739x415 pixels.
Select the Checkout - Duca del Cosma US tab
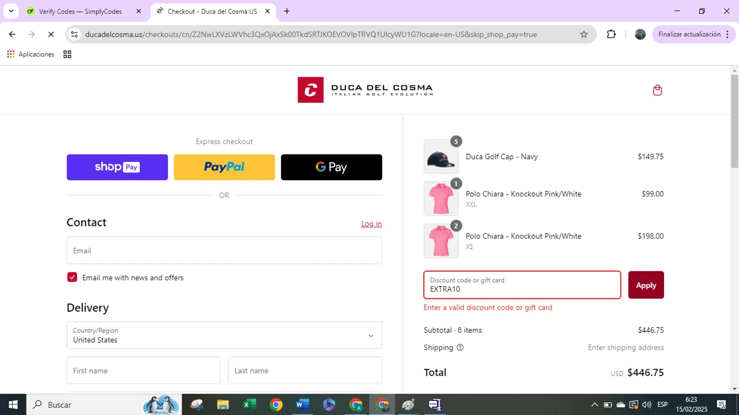(212, 11)
